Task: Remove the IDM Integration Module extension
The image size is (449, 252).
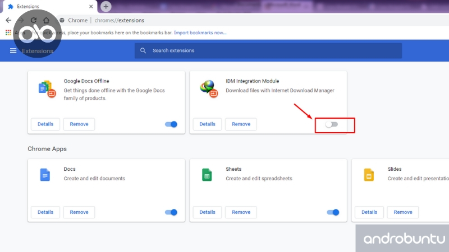Action: 241,124
